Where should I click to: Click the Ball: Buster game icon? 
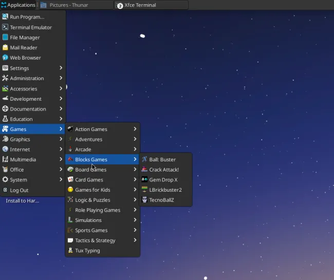[x=144, y=160]
